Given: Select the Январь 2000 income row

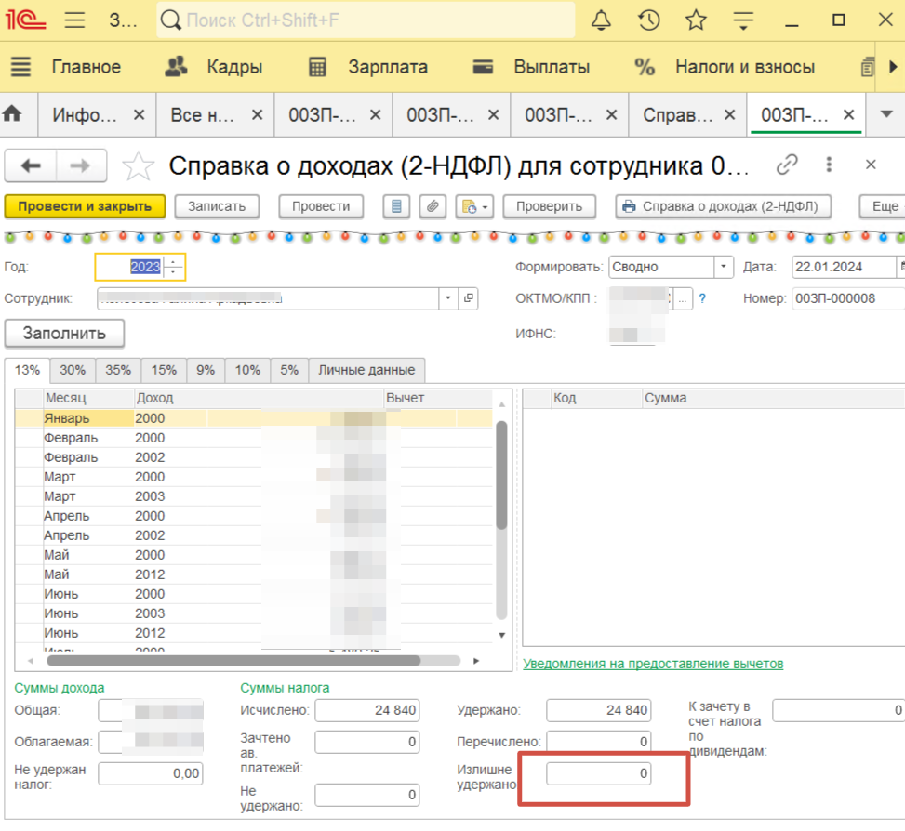Looking at the screenshot, I should (x=254, y=418).
